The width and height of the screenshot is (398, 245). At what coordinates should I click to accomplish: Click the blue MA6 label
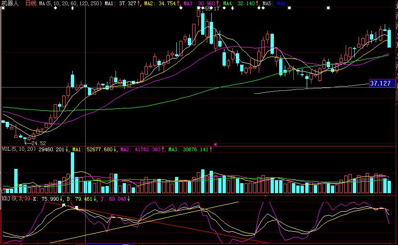pyautogui.click(x=281, y=3)
